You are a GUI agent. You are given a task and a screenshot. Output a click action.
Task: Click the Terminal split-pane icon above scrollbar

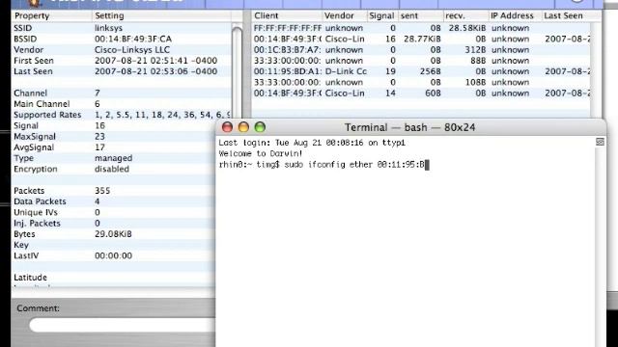[600, 142]
